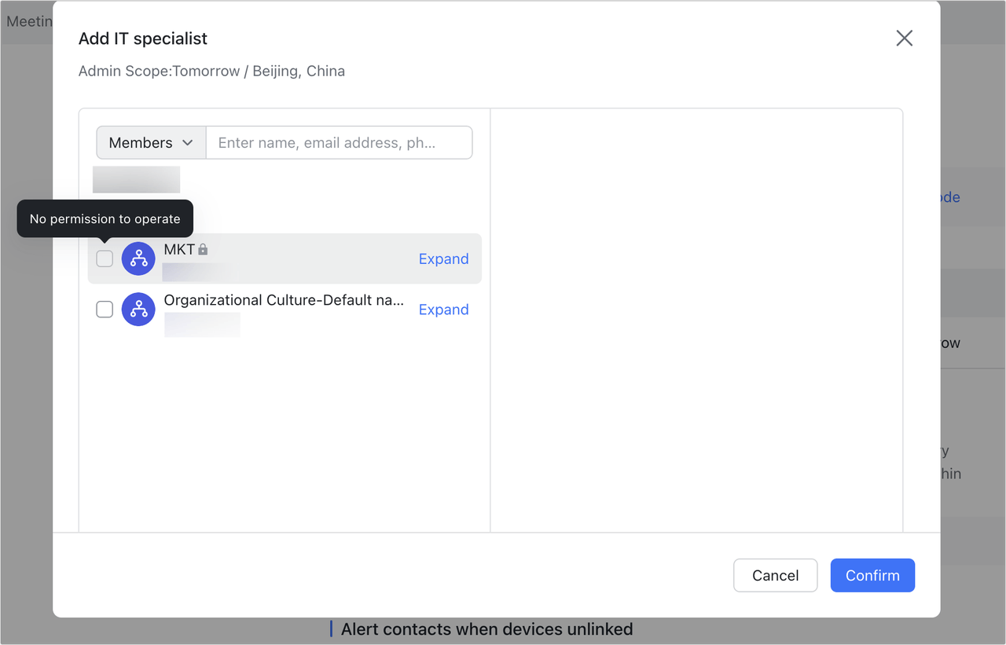
Task: Expand the MKT department
Action: pyautogui.click(x=443, y=258)
